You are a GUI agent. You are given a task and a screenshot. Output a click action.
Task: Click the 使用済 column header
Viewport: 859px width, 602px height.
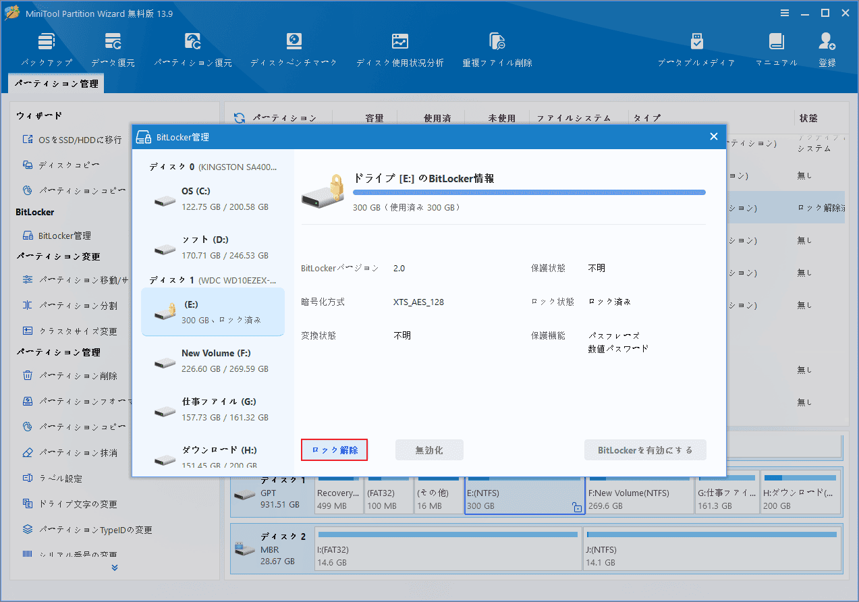pos(437,118)
